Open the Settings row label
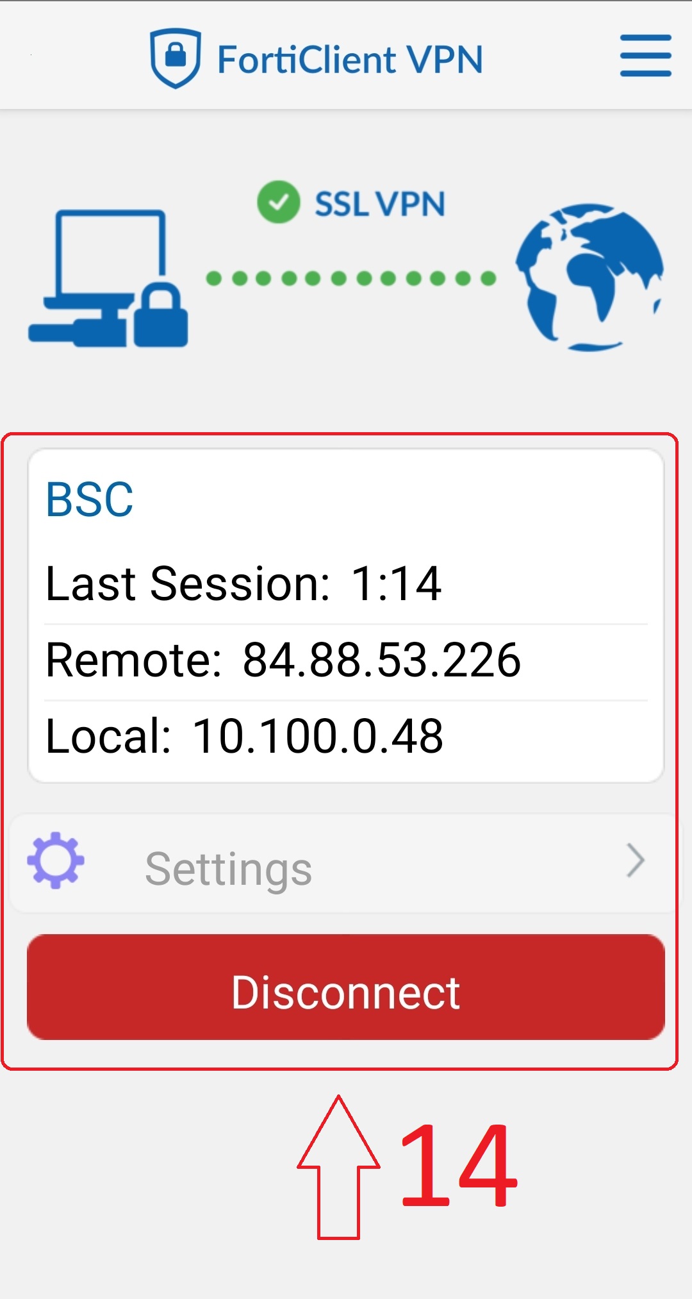The width and height of the screenshot is (692, 1299). [x=228, y=869]
